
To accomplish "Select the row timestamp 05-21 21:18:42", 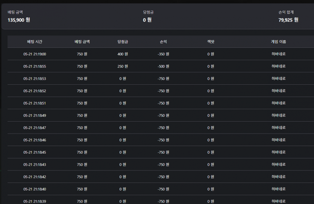I will tap(35, 177).
